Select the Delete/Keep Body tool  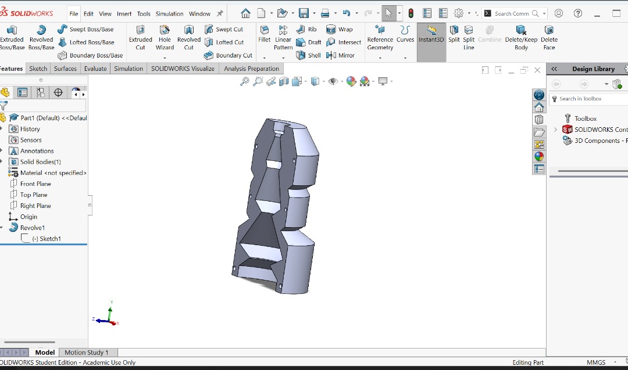point(521,38)
